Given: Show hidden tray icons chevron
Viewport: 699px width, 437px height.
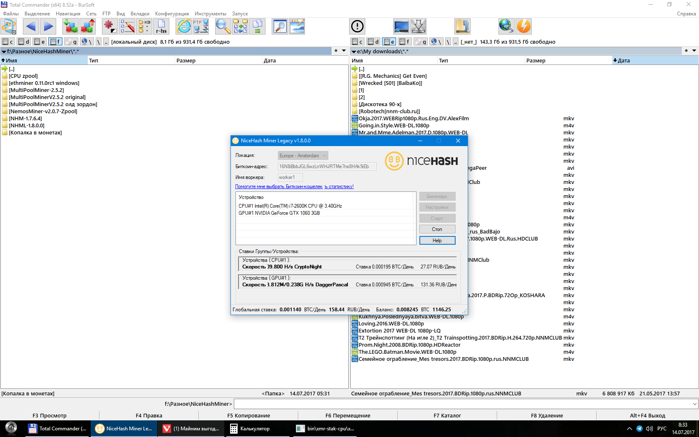Looking at the screenshot, I should point(629,429).
